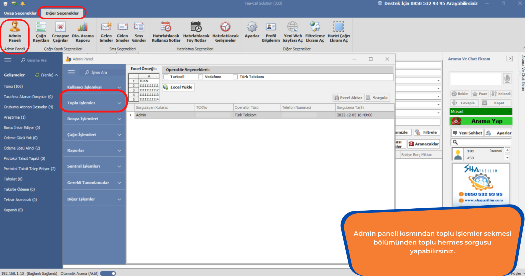Click the Sorgula button
Image resolution: width=525 pixels, height=276 pixels.
(377, 98)
